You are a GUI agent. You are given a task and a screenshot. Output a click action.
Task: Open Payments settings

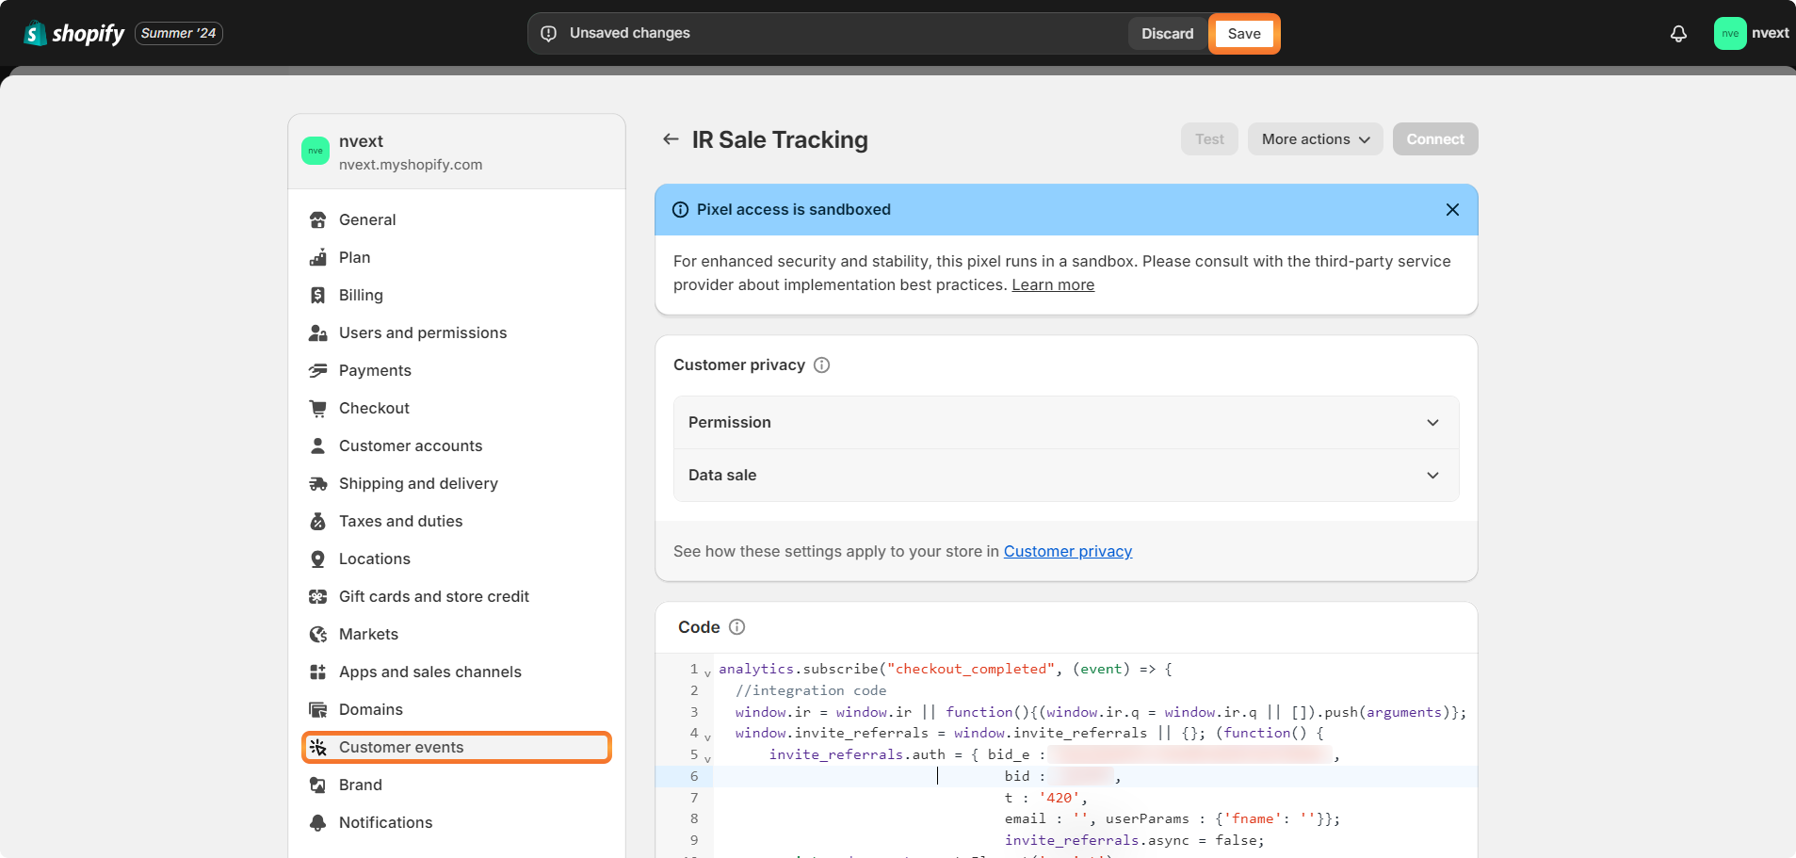click(x=457, y=370)
